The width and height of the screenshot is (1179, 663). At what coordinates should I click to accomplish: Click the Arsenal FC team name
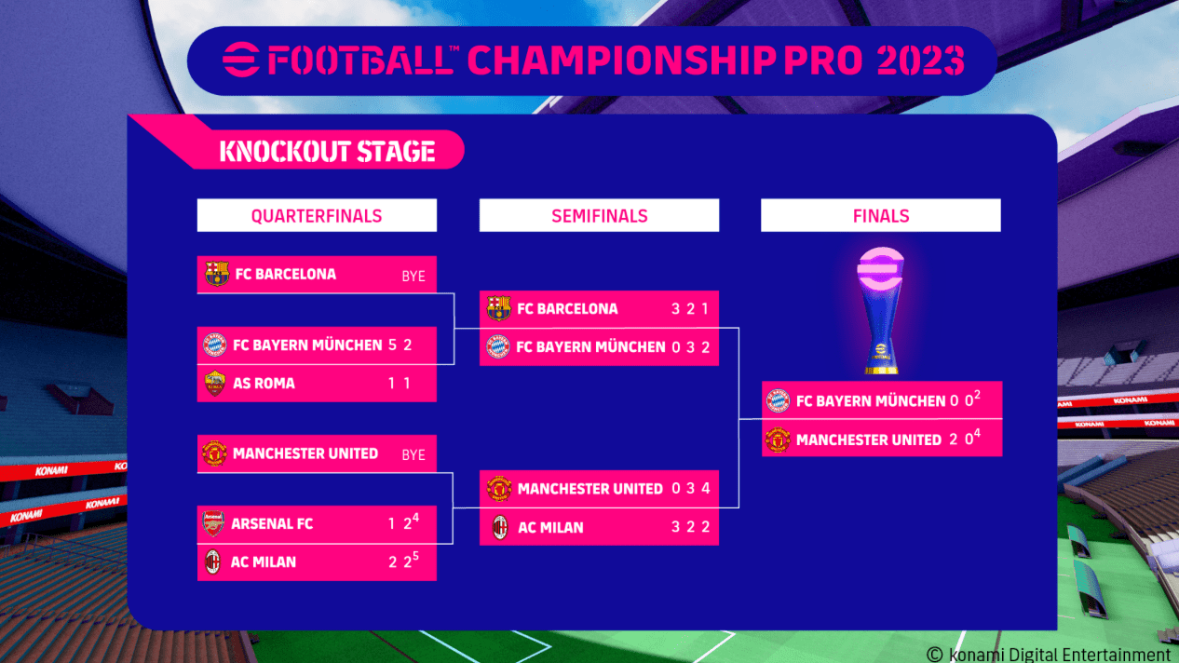[x=272, y=524]
